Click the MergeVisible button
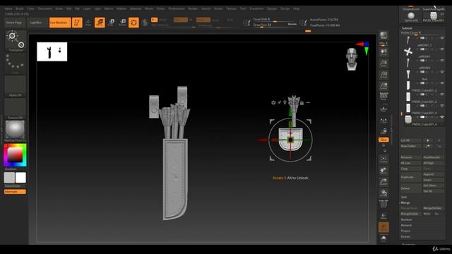This screenshot has height=254, width=452. (411, 214)
